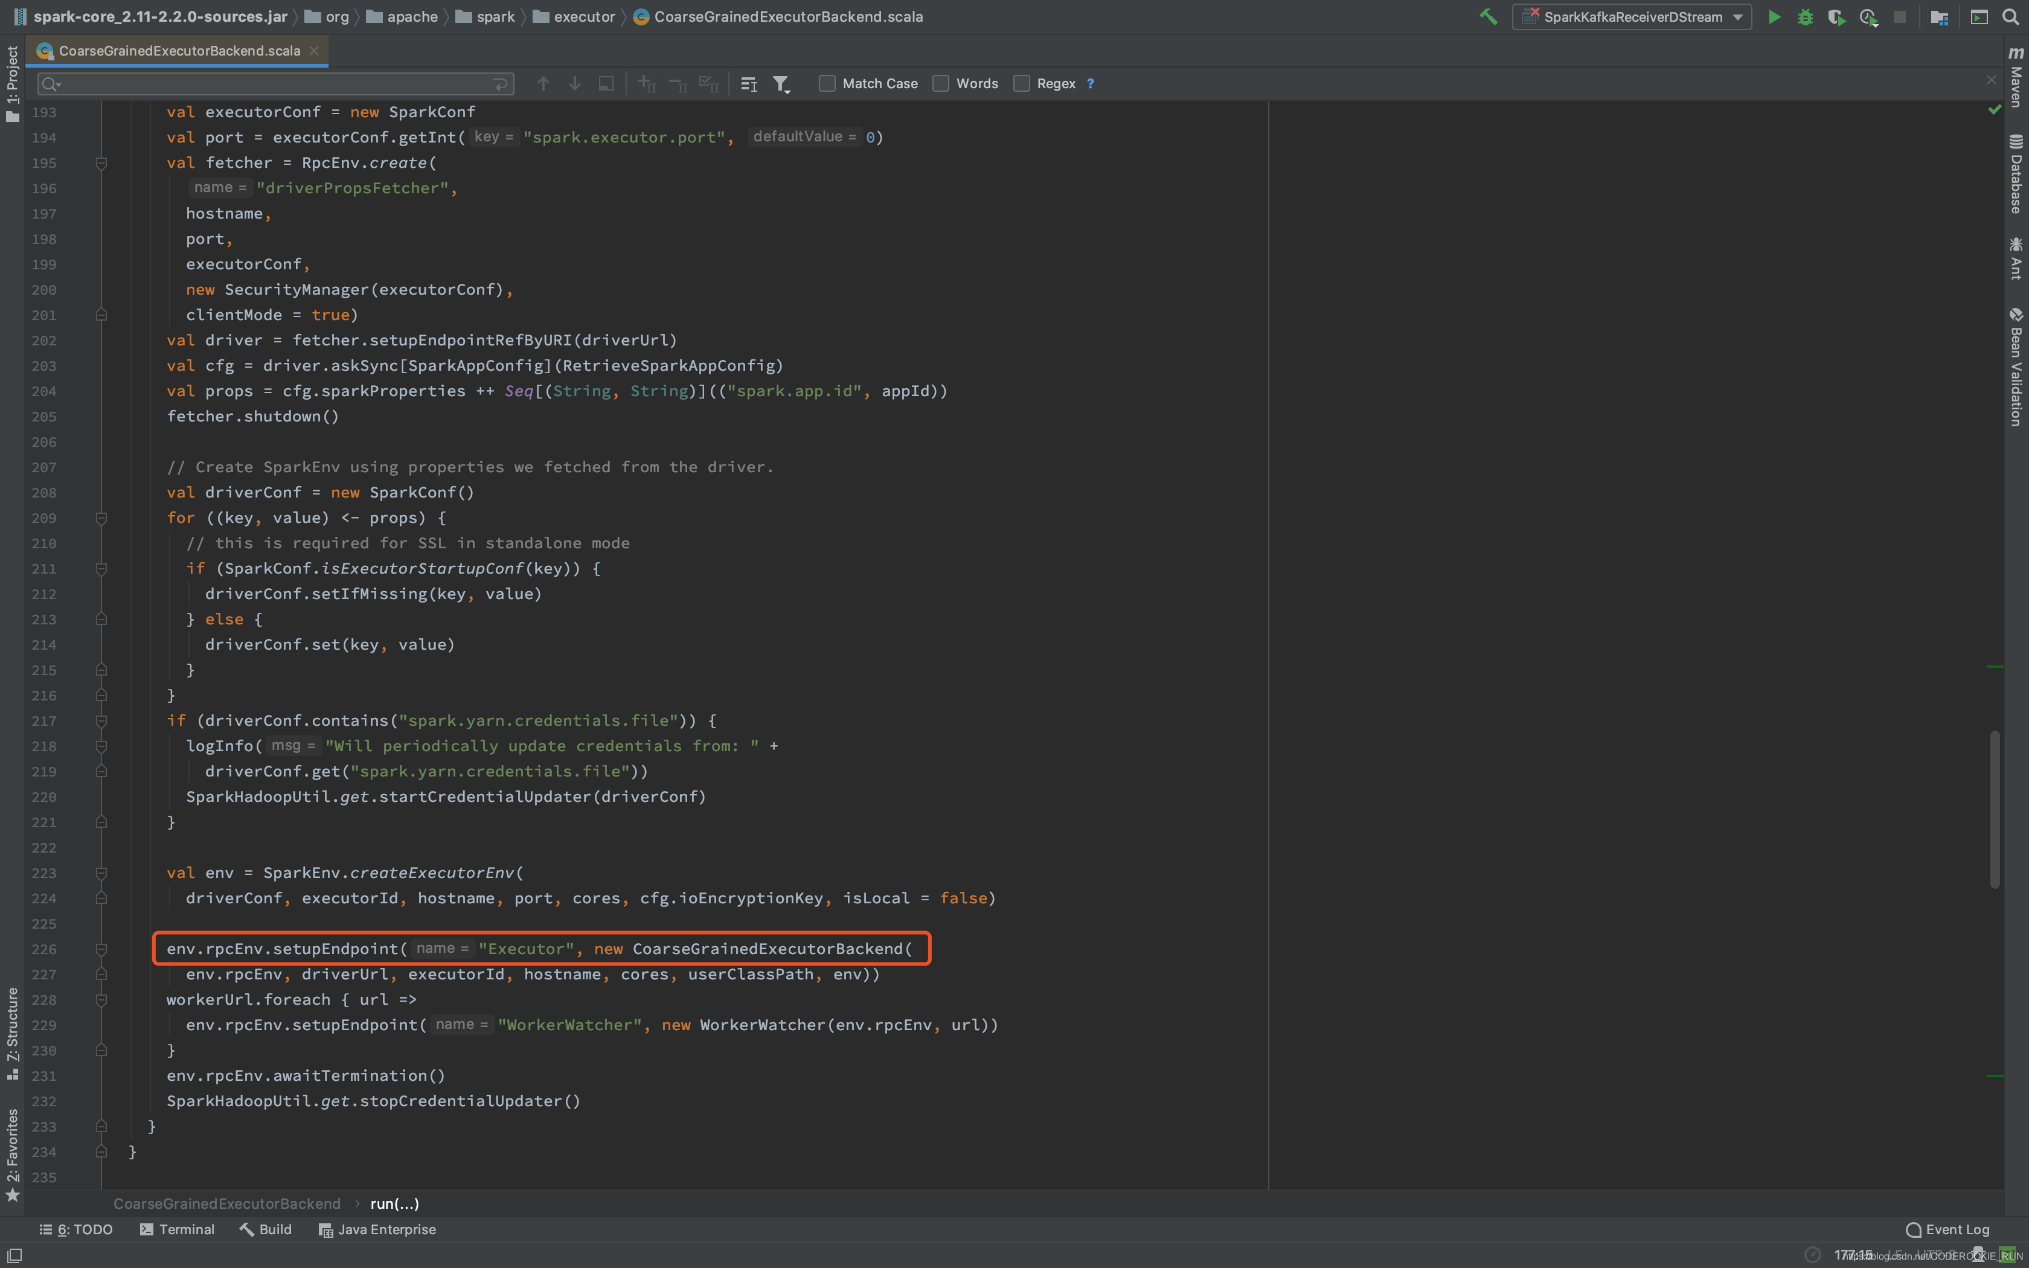Screen dimensions: 2029x1268
Task: Select all occurrences checkmark icon
Action: [710, 84]
